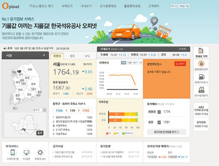Image resolution: width=219 pixels, height=166 pixels.
Task: Select the 1개월 price trend period
Action: point(129,63)
